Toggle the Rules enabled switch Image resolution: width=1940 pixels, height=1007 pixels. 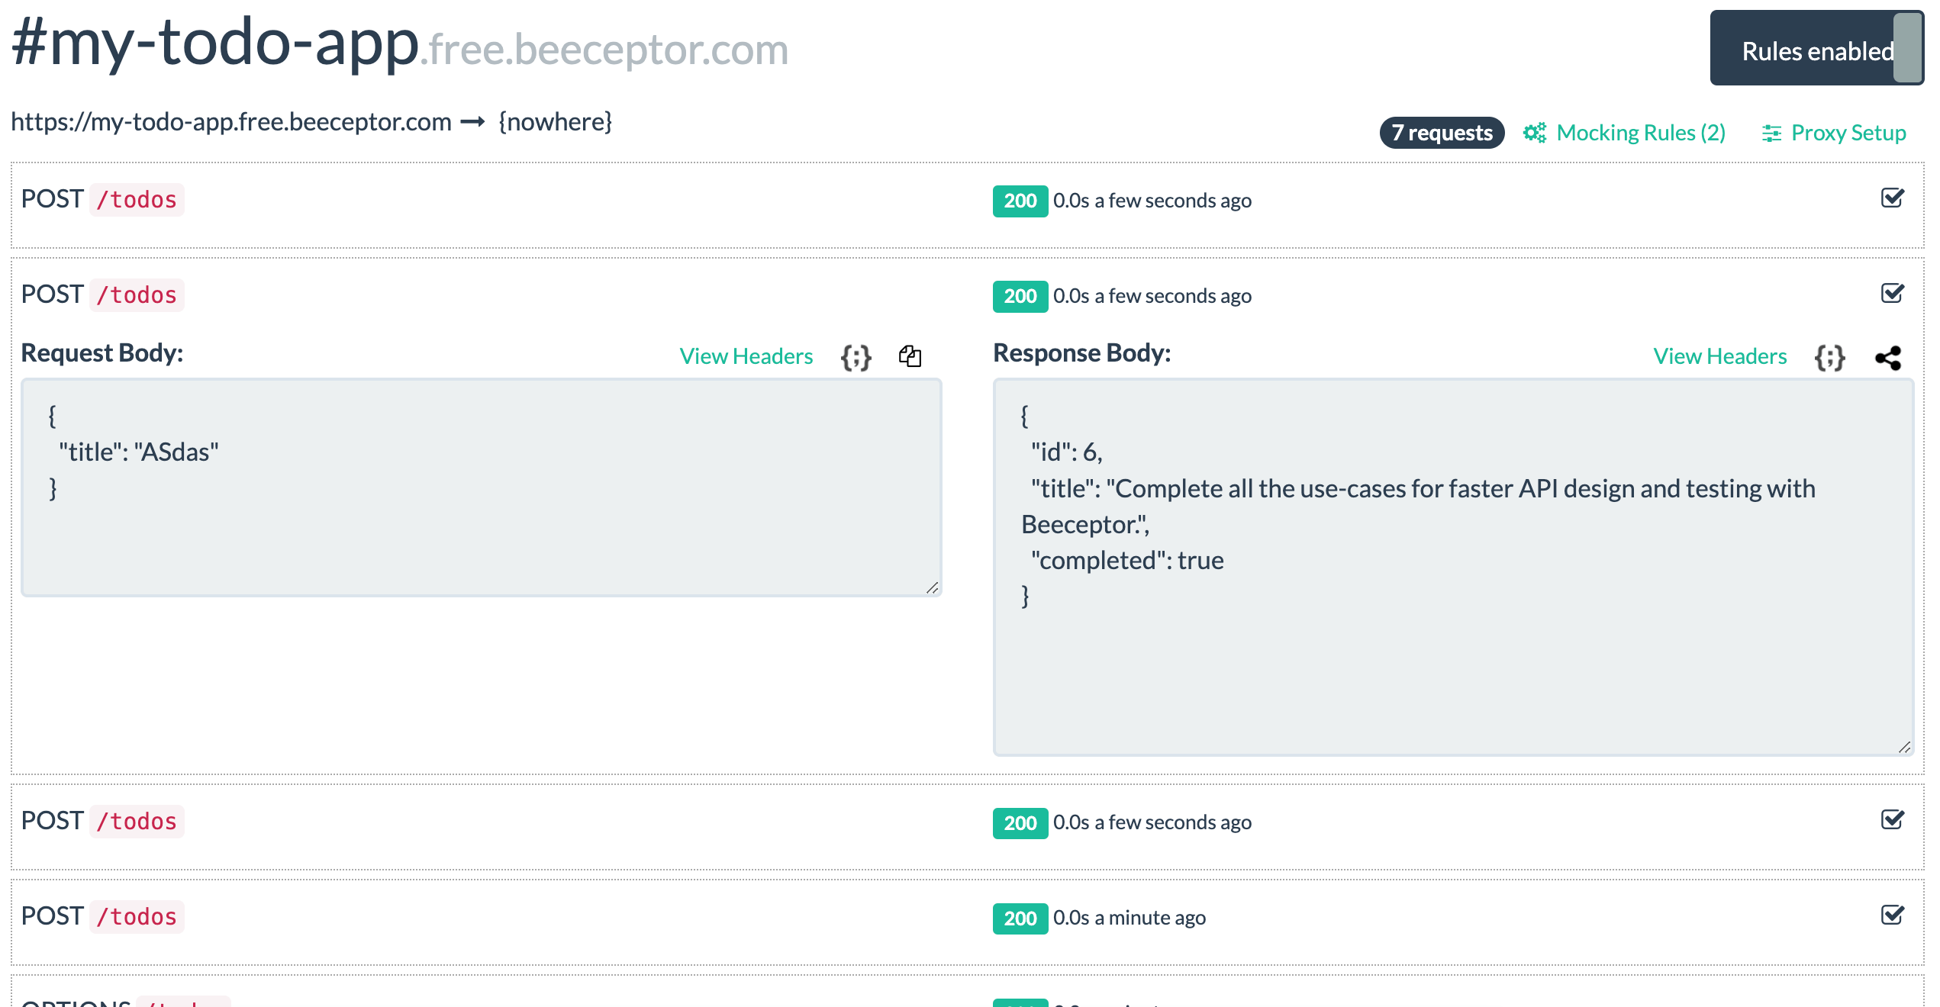[1907, 48]
